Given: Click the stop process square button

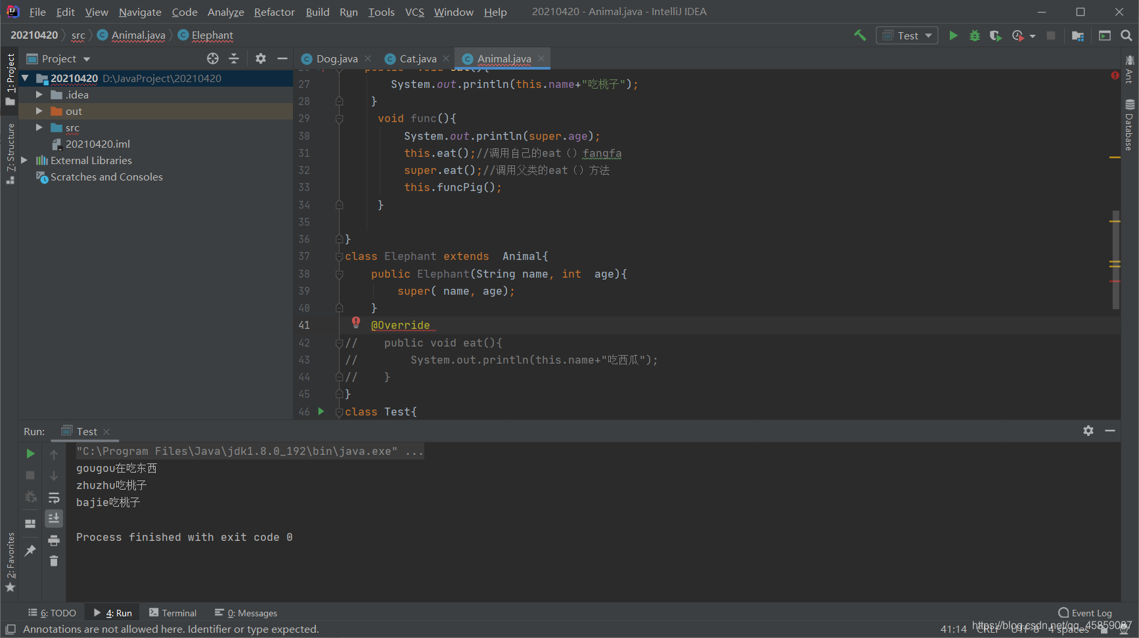Looking at the screenshot, I should 1051,35.
